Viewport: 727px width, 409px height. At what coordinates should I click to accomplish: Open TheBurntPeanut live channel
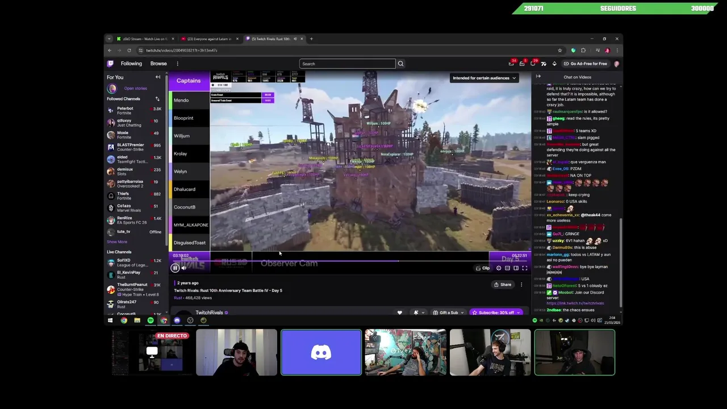pyautogui.click(x=135, y=290)
